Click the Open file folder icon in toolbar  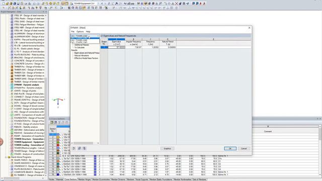point(7,4)
